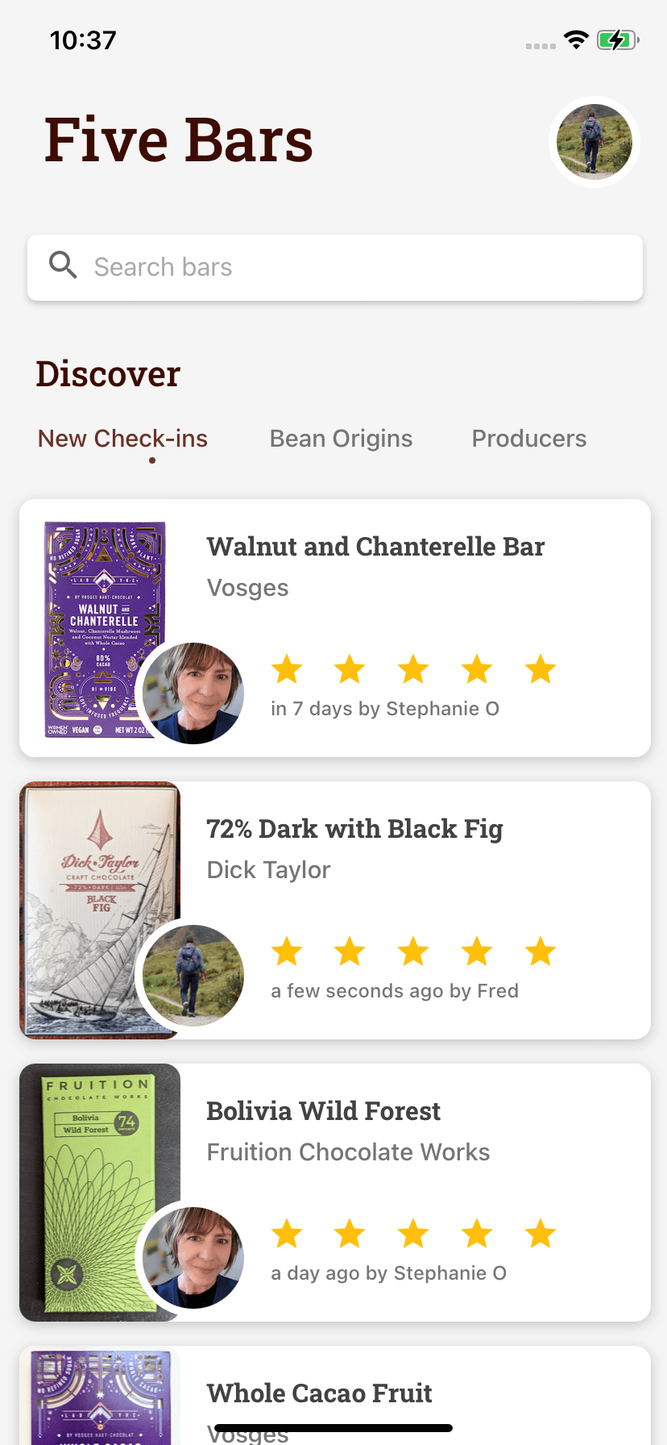Tap Stephanie O's avatar on the Vosges card
Image resolution: width=667 pixels, height=1445 pixels.
coord(193,693)
